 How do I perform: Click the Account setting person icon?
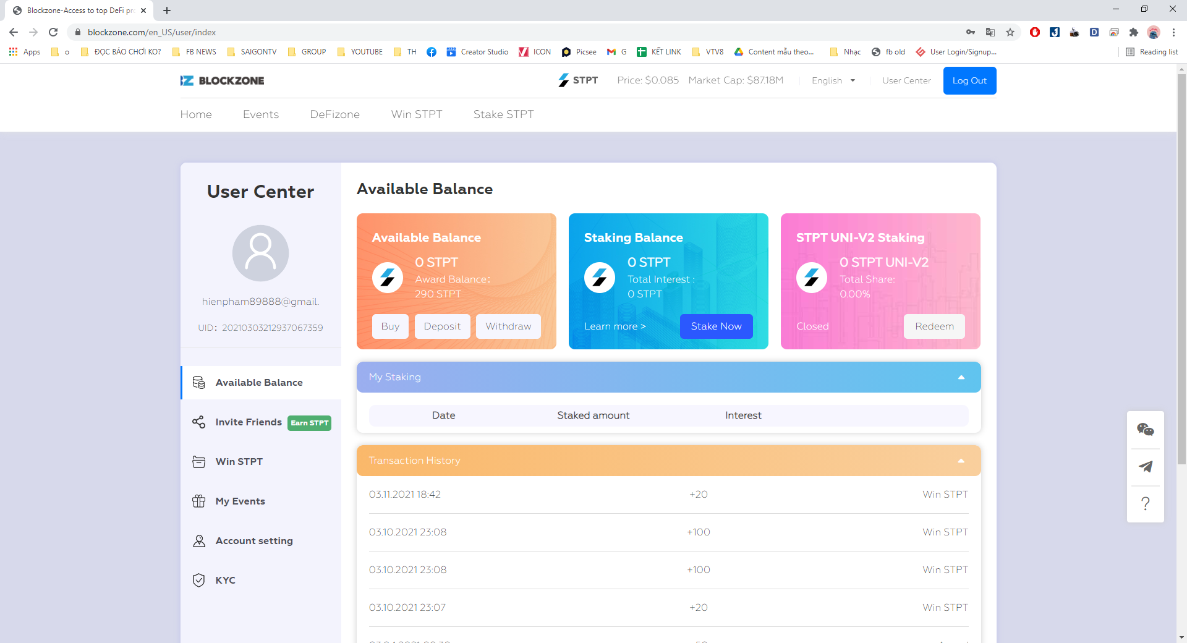(198, 541)
